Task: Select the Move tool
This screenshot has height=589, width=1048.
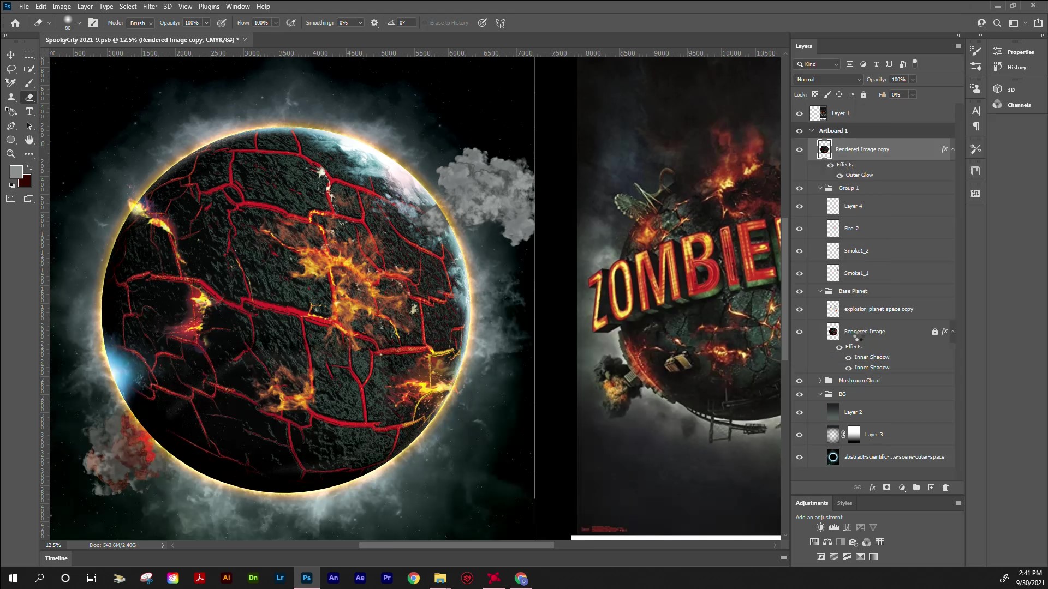Action: point(10,55)
